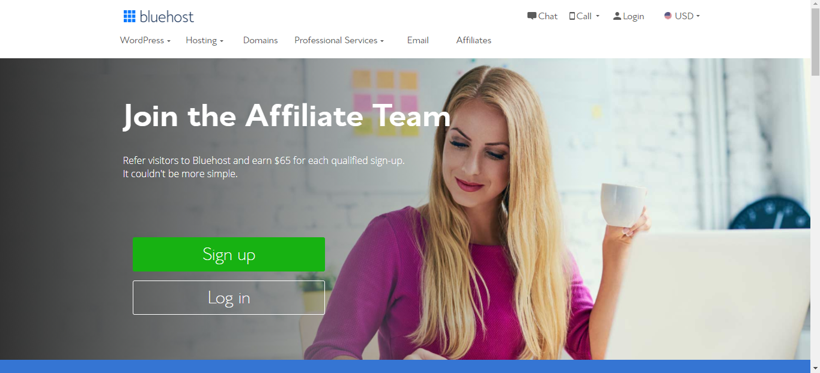Go to the Domains menu item
The height and width of the screenshot is (373, 820).
(x=260, y=40)
